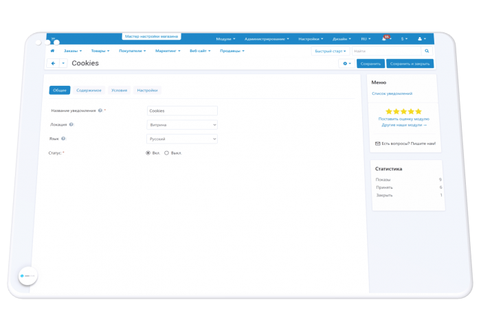Click the Сохранить button

pos(370,63)
